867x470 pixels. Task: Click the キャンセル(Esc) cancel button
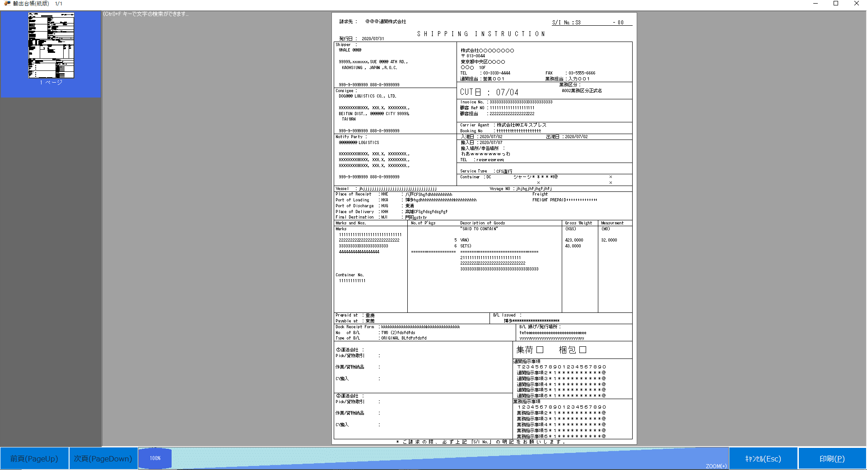click(763, 459)
